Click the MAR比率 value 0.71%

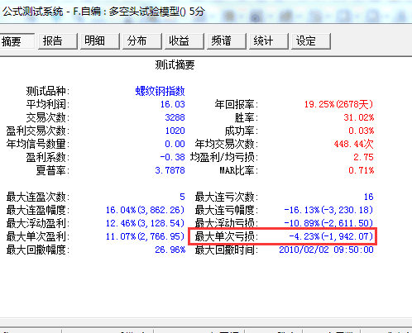(x=362, y=170)
